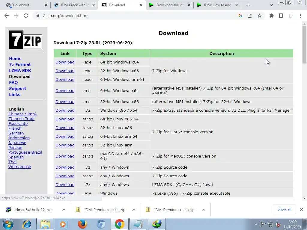
Task: Open Chrome three-dot menu
Action: pos(300,16)
